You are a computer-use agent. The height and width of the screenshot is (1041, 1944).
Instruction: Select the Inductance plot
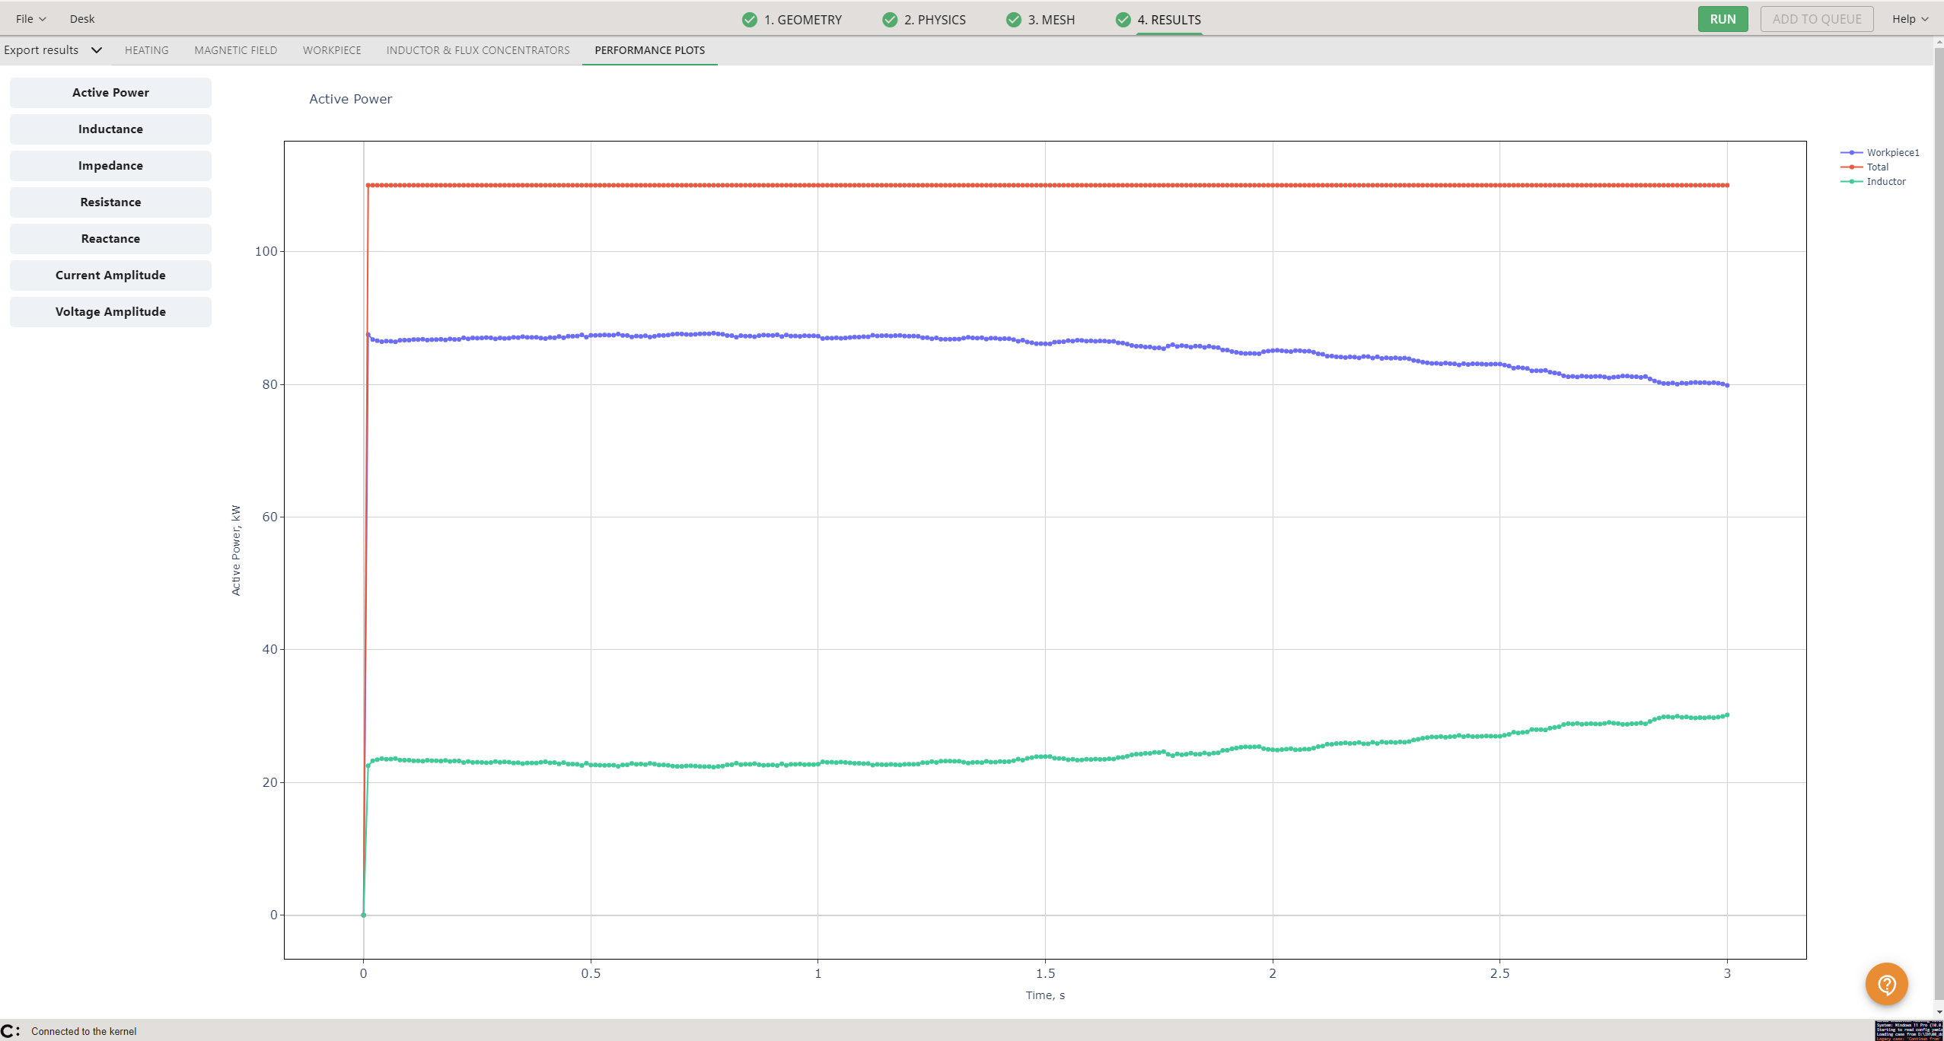110,129
